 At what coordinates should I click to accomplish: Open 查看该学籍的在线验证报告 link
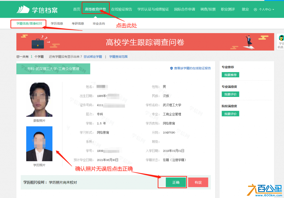pos(192,68)
